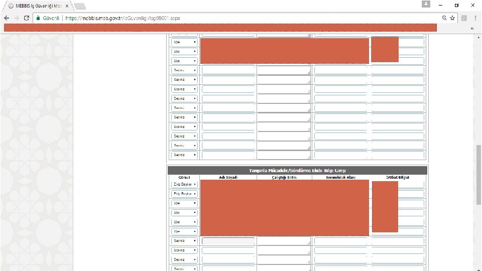Go back to the previous page
This screenshot has height=271, width=482.
(x=7, y=18)
